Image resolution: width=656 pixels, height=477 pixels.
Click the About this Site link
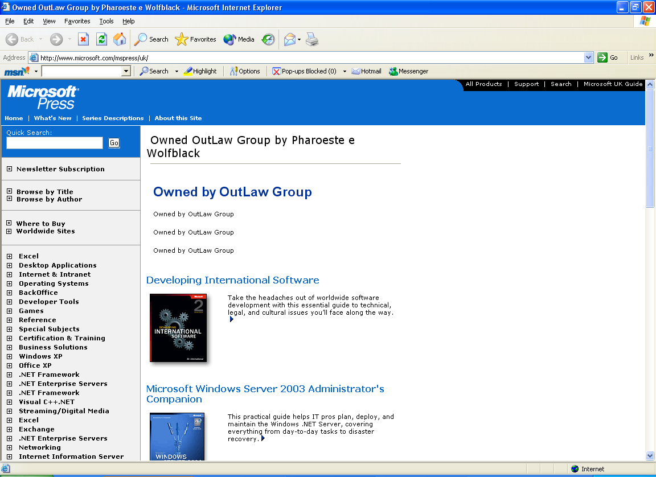[x=178, y=118]
